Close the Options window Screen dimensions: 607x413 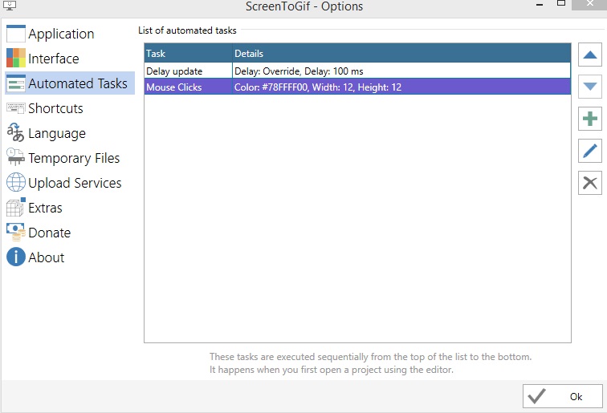pyautogui.click(x=589, y=4)
